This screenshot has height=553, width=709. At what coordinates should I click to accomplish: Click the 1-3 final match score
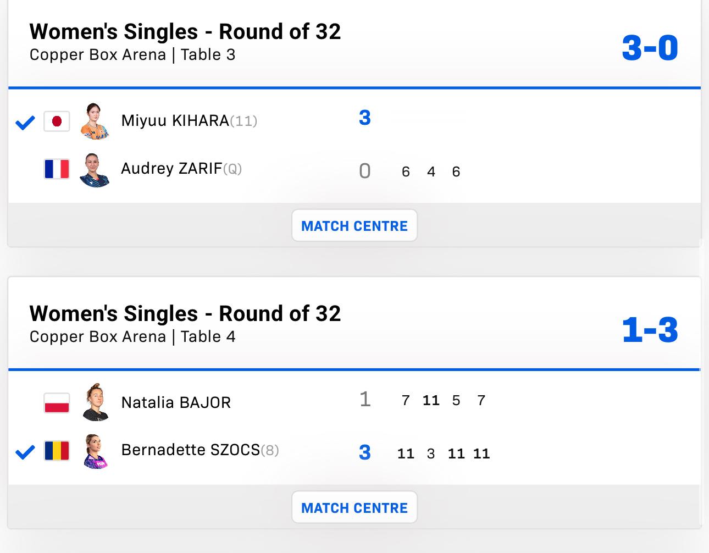(650, 330)
